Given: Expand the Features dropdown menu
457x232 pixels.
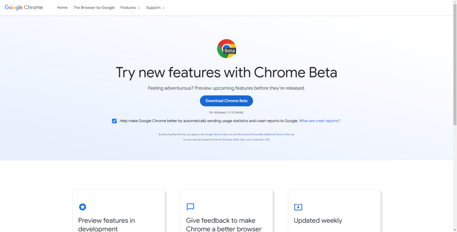Looking at the screenshot, I should tap(130, 8).
